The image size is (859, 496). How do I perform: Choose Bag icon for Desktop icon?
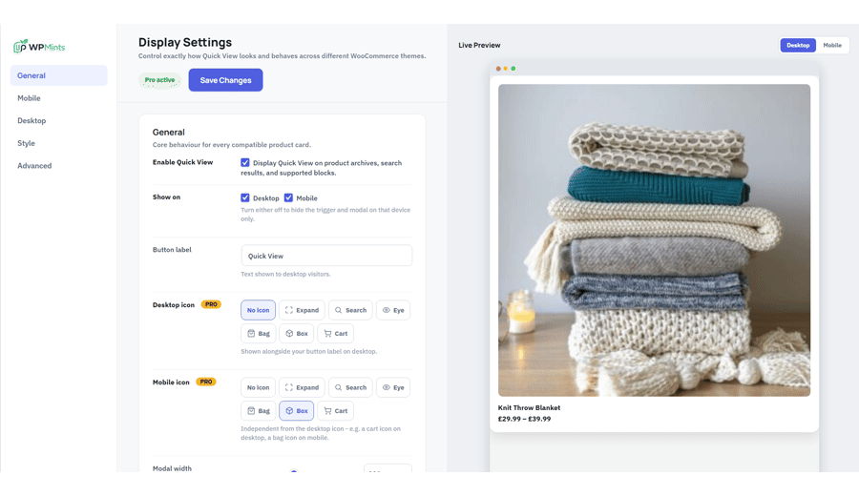pos(258,334)
